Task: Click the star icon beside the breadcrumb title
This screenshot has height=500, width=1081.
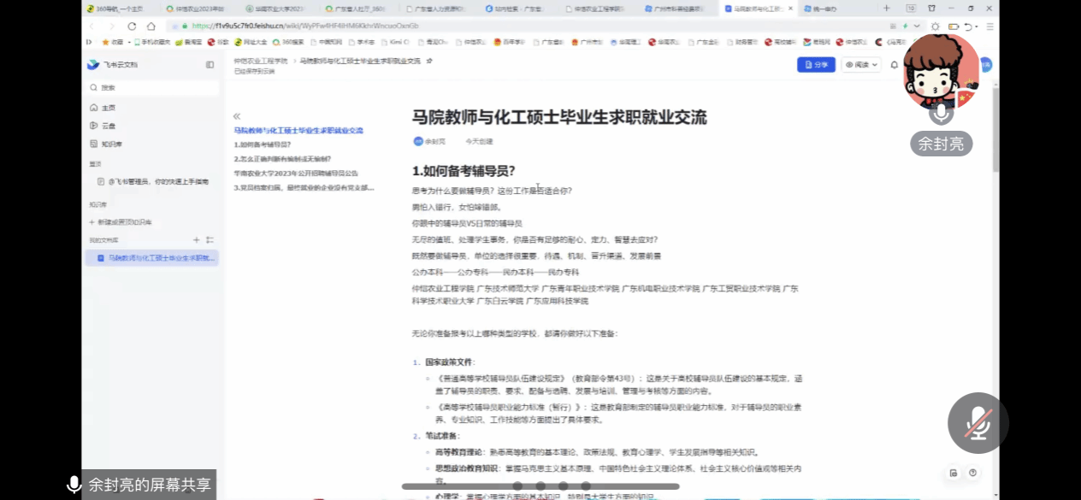Action: pos(429,62)
